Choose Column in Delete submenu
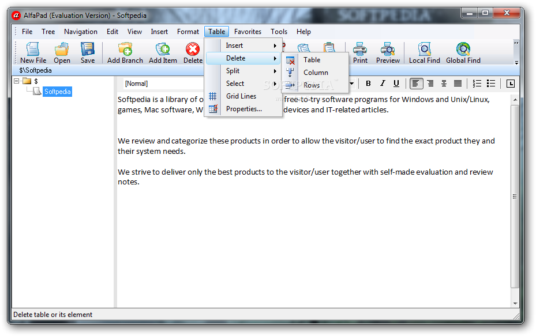 pyautogui.click(x=315, y=73)
